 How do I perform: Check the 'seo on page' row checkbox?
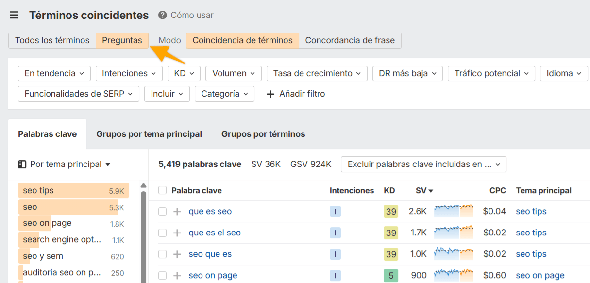coord(163,276)
